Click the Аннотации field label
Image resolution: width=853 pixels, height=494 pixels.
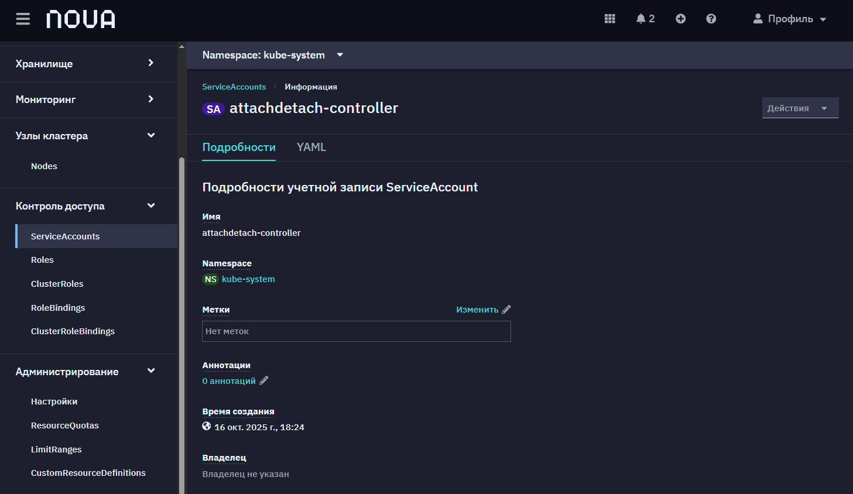226,365
